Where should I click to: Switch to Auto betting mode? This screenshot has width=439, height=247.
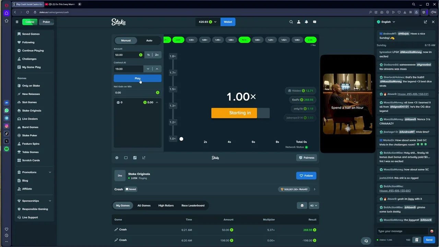coord(149,40)
